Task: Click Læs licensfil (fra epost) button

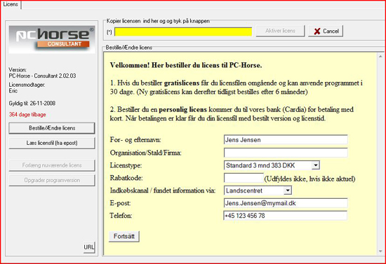Action: (x=52, y=143)
